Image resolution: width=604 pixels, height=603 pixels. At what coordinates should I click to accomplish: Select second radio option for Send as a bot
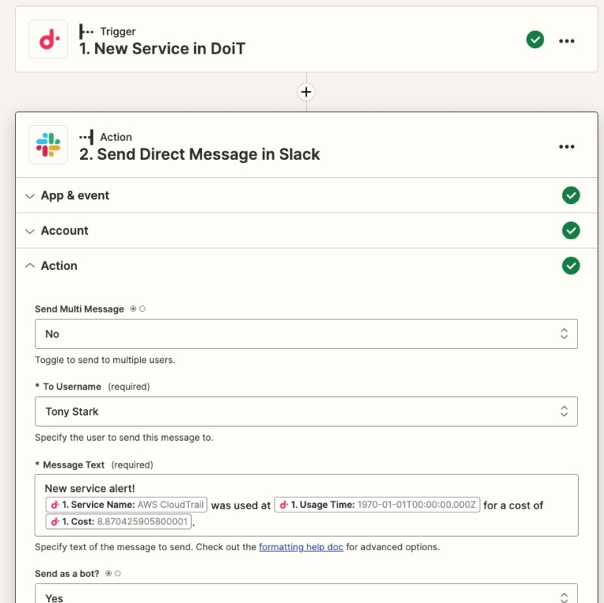point(118,574)
